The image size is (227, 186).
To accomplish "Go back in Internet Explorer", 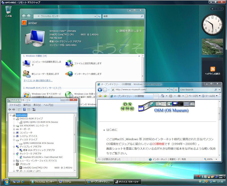I will pyautogui.click(x=100, y=90).
